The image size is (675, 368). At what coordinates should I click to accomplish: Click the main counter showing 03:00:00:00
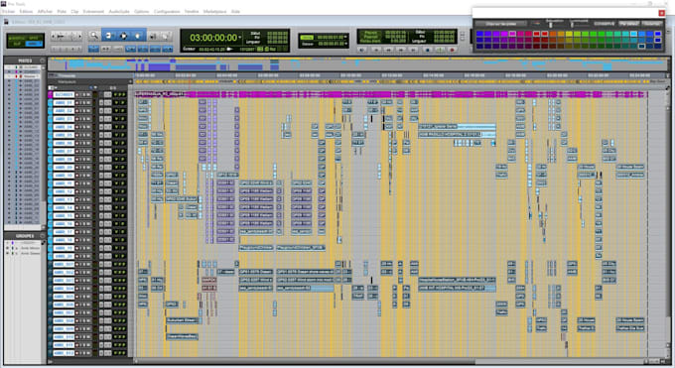pyautogui.click(x=213, y=38)
